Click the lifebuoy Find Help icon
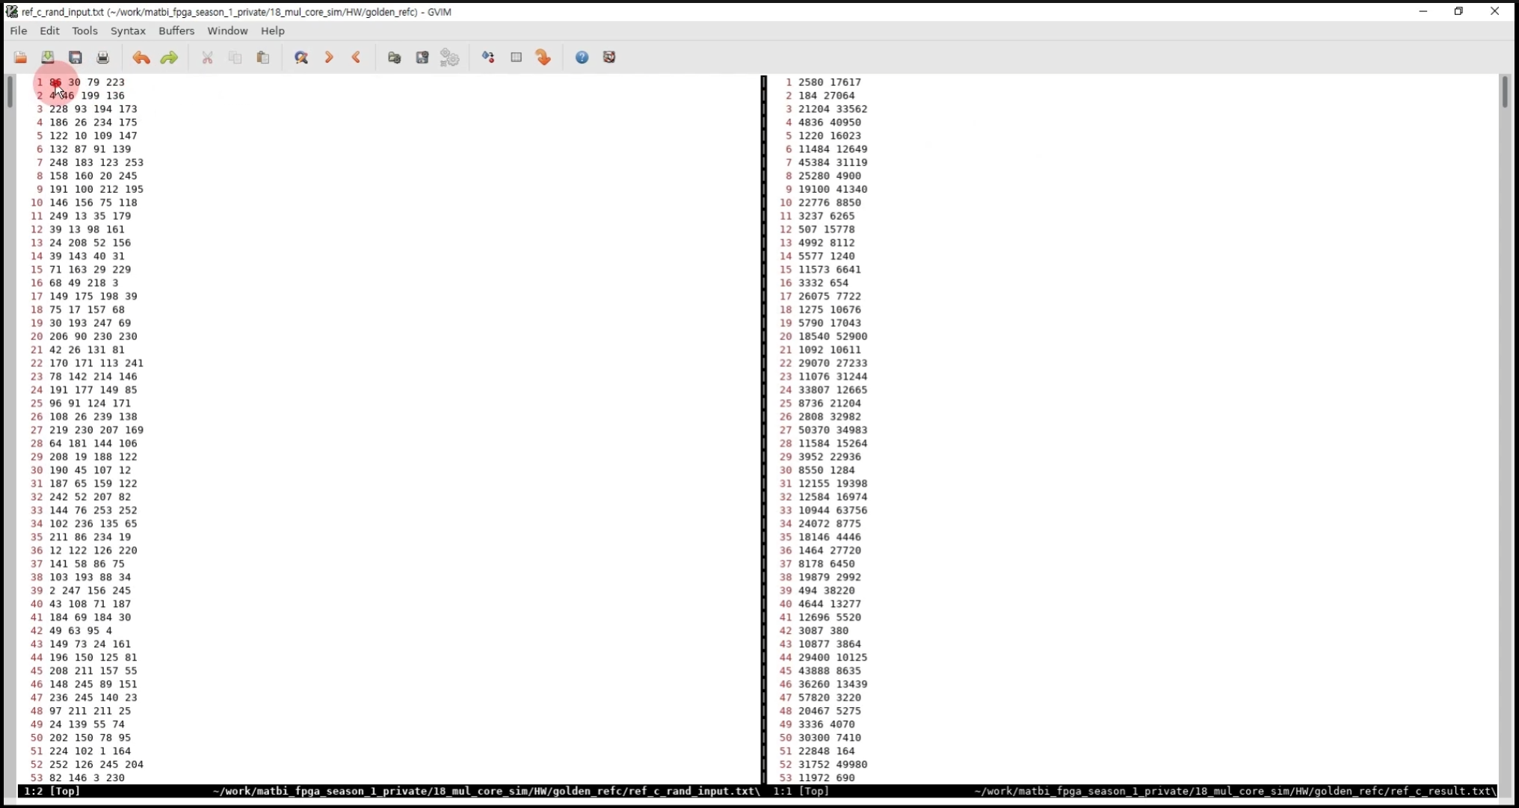1519x808 pixels. tap(609, 58)
